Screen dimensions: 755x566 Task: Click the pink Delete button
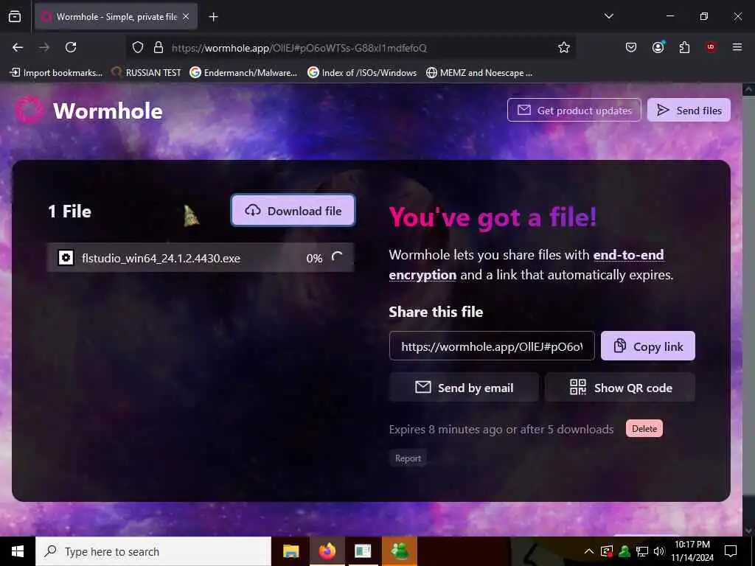coord(644,428)
